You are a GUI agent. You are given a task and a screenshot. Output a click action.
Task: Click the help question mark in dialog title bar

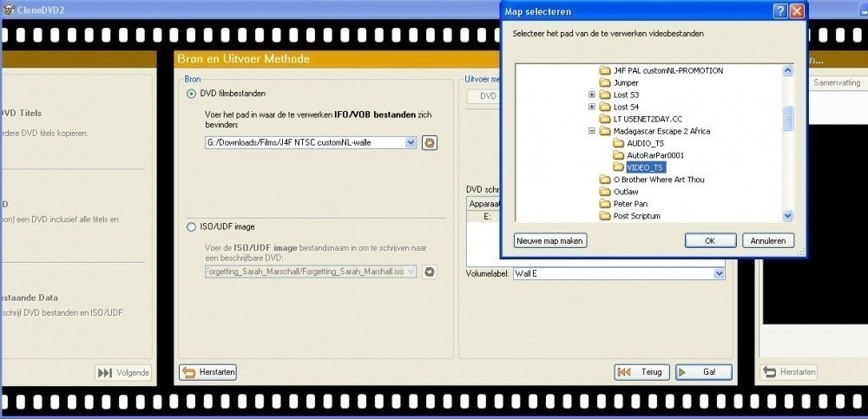pos(780,11)
